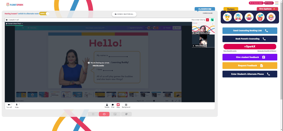Turn off the camera
The width and height of the screenshot is (283, 131).
tap(9, 105)
